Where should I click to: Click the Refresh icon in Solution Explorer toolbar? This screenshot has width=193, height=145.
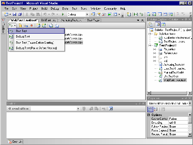click(163, 24)
